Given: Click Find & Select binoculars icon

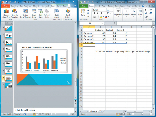Looking at the screenshot, I should (x=151, y=13).
